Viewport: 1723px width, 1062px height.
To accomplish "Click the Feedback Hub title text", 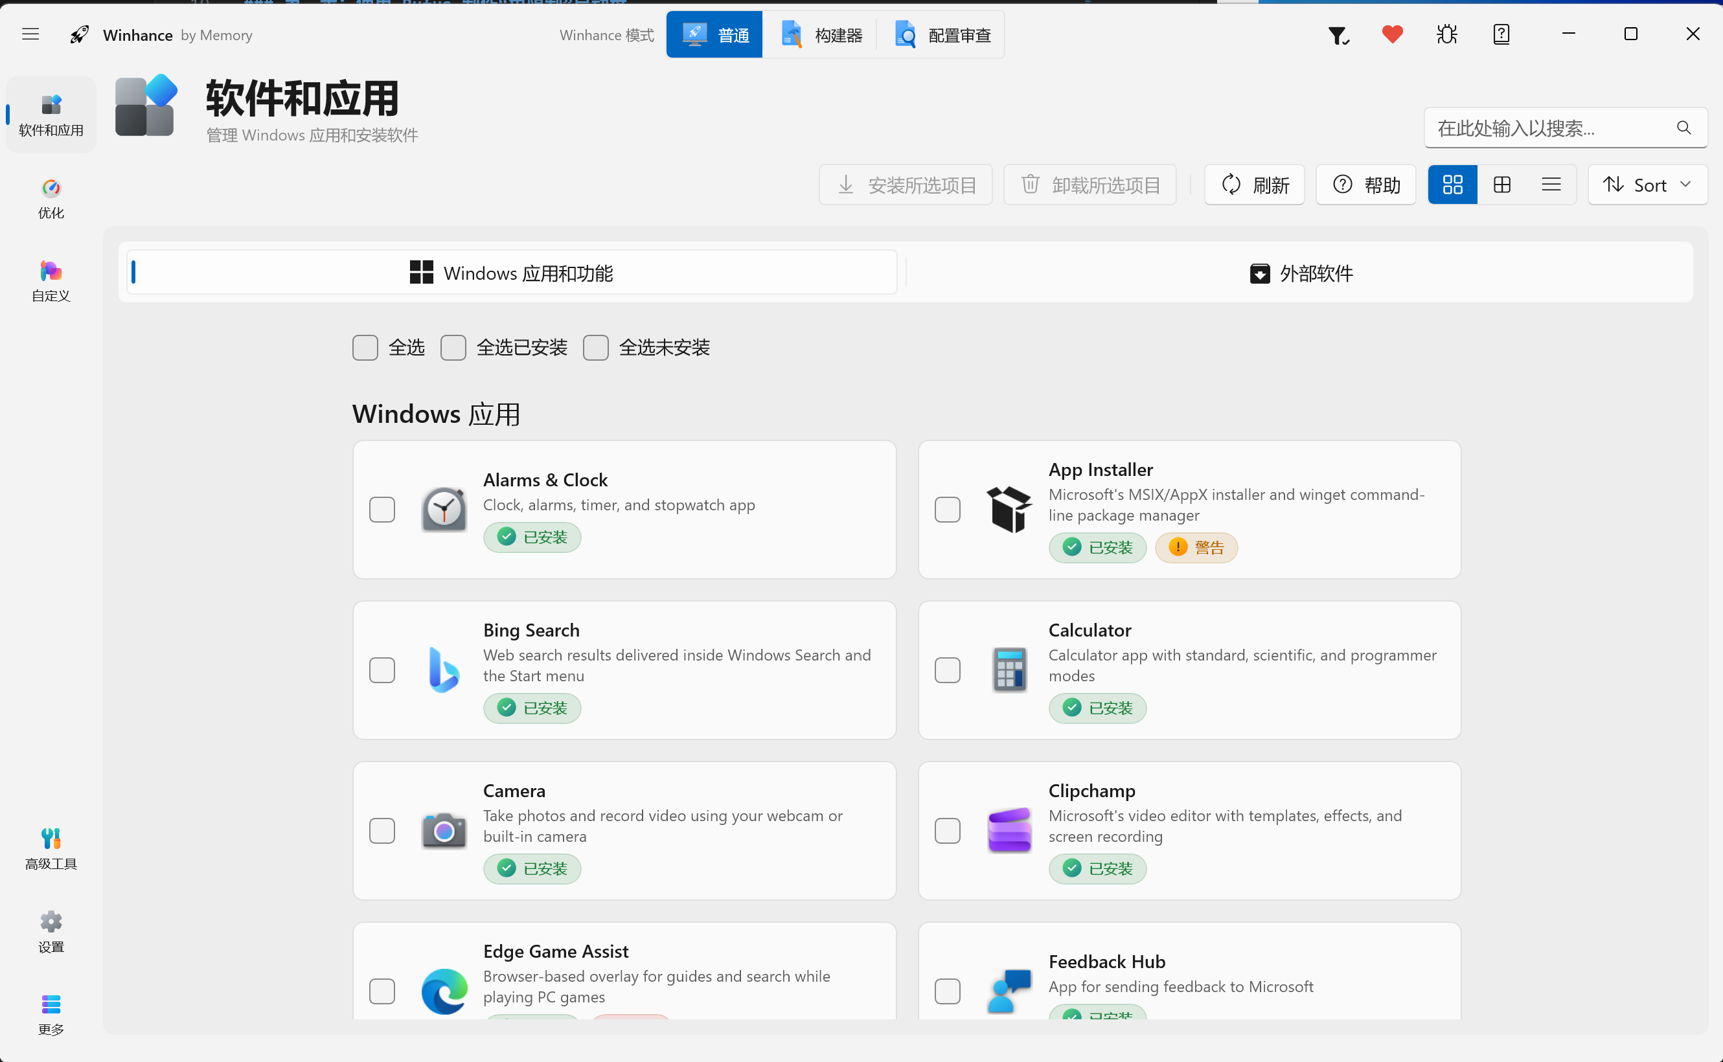I will coord(1107,962).
